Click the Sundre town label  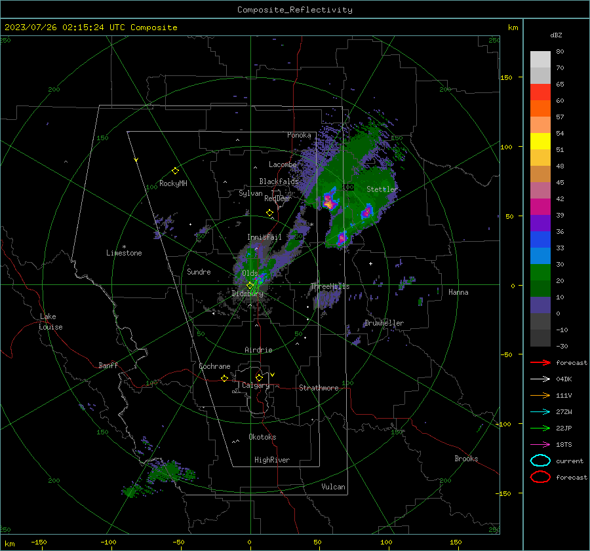pyautogui.click(x=199, y=271)
